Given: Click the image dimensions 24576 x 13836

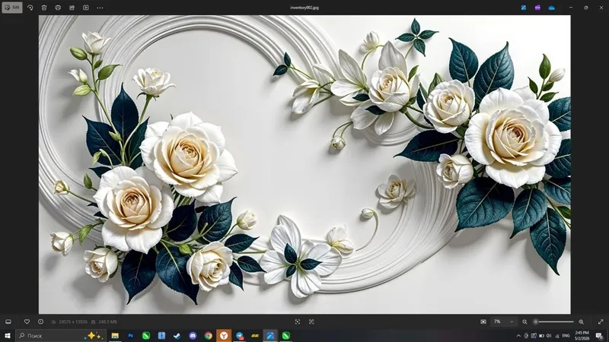Looking at the screenshot, I should click(72, 321).
